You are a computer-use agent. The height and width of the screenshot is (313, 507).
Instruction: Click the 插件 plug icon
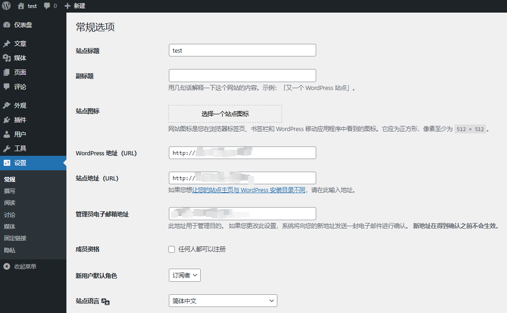[x=7, y=120]
